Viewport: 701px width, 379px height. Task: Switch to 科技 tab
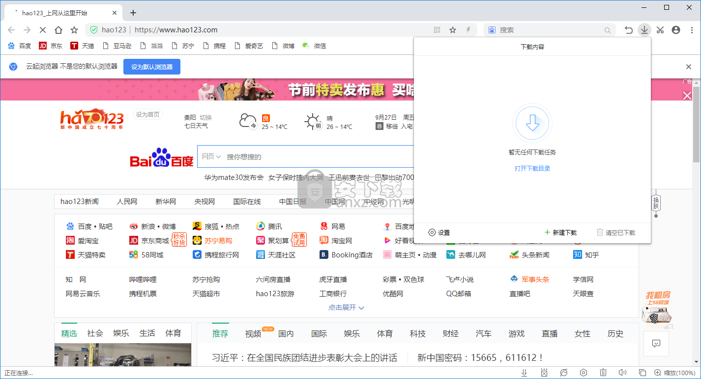tap(418, 334)
